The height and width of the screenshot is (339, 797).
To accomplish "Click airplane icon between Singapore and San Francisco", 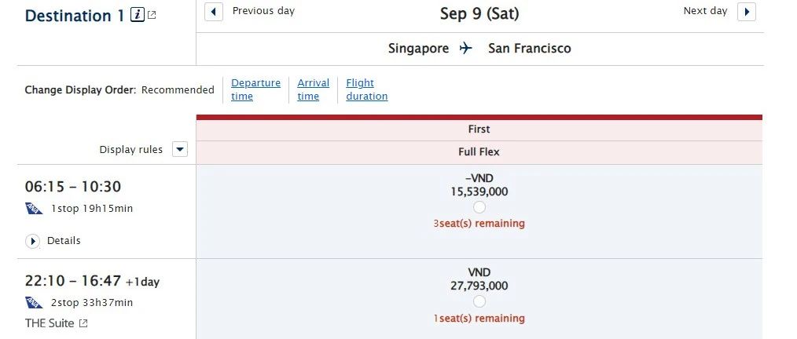I will 465,48.
